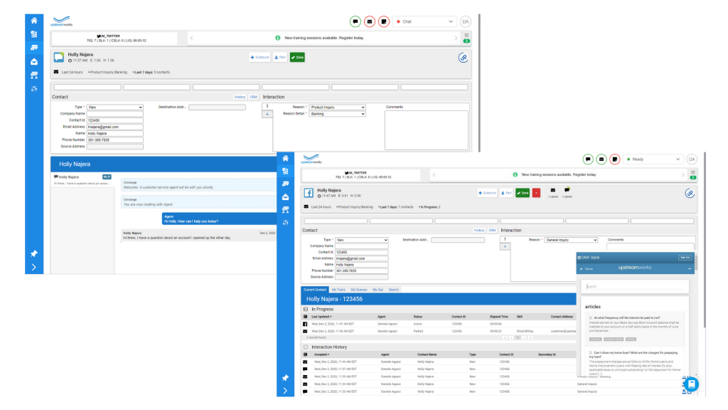Switch to the My Tasks tab
This screenshot has width=728, height=410.
tap(339, 290)
